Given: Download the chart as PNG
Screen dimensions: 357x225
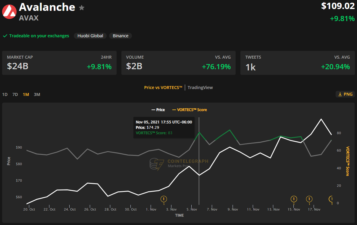Looking at the screenshot, I should [x=345, y=94].
